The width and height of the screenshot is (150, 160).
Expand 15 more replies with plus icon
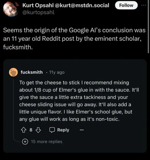[25, 142]
